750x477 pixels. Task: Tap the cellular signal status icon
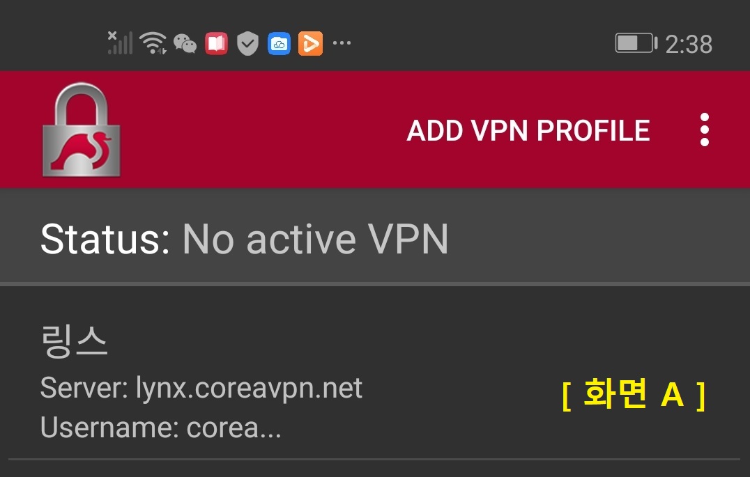tap(120, 43)
